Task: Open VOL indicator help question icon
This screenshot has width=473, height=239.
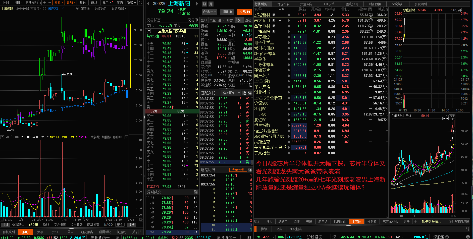Action: pos(2,137)
